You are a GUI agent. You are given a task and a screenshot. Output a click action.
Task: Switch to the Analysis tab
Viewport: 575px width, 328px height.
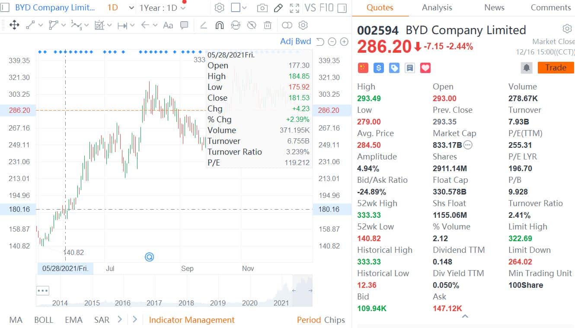point(437,7)
